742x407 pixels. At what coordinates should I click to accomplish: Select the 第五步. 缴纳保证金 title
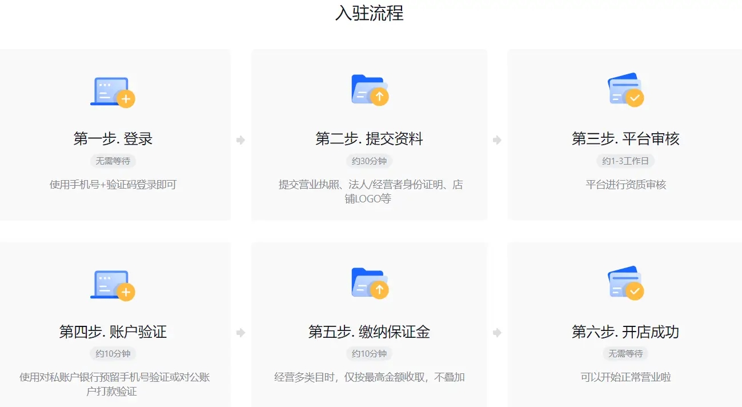tap(370, 332)
